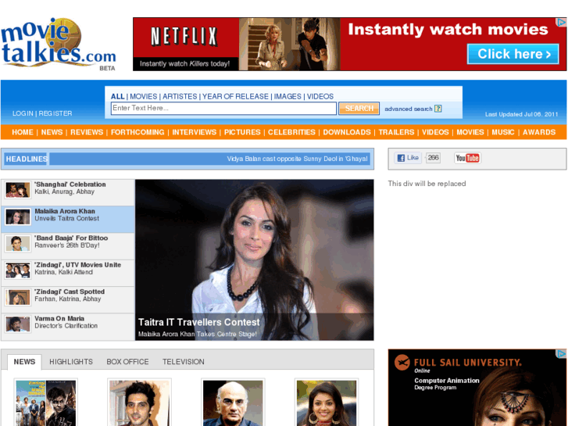Go to HOME in navigation bar
This screenshot has height=426, width=568.
[x=23, y=132]
